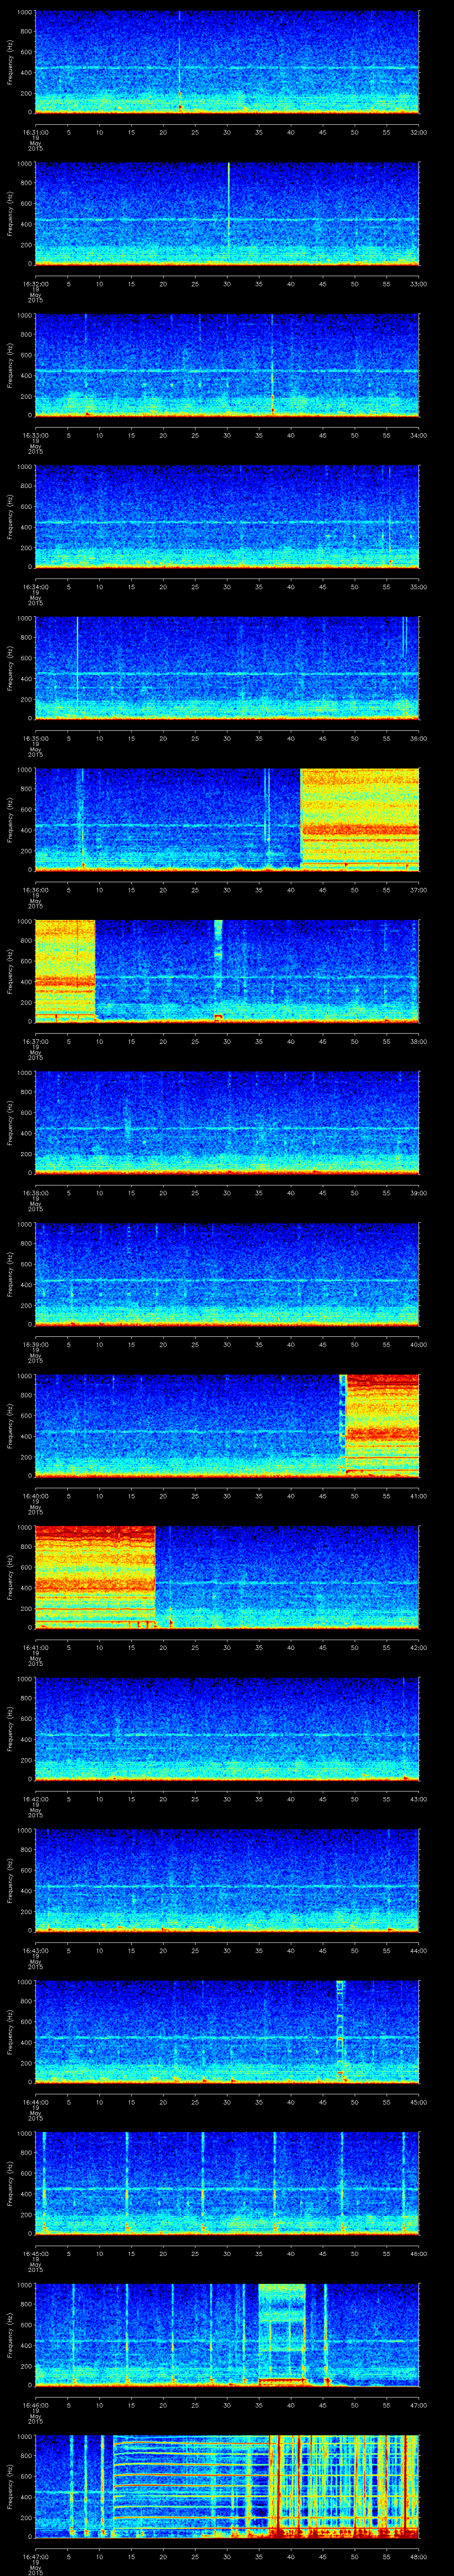Click the 37:00 end time label
Screen dimensions: 454x2576
point(418,890)
